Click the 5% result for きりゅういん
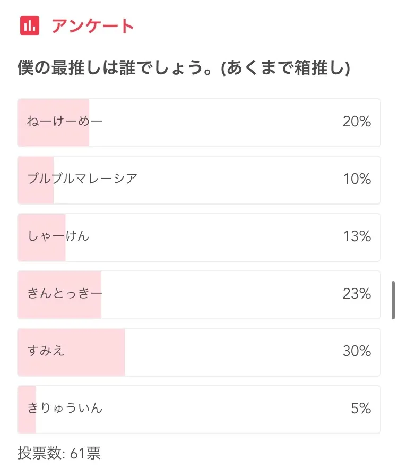Viewport: 398px width, 476px height. pos(361,408)
